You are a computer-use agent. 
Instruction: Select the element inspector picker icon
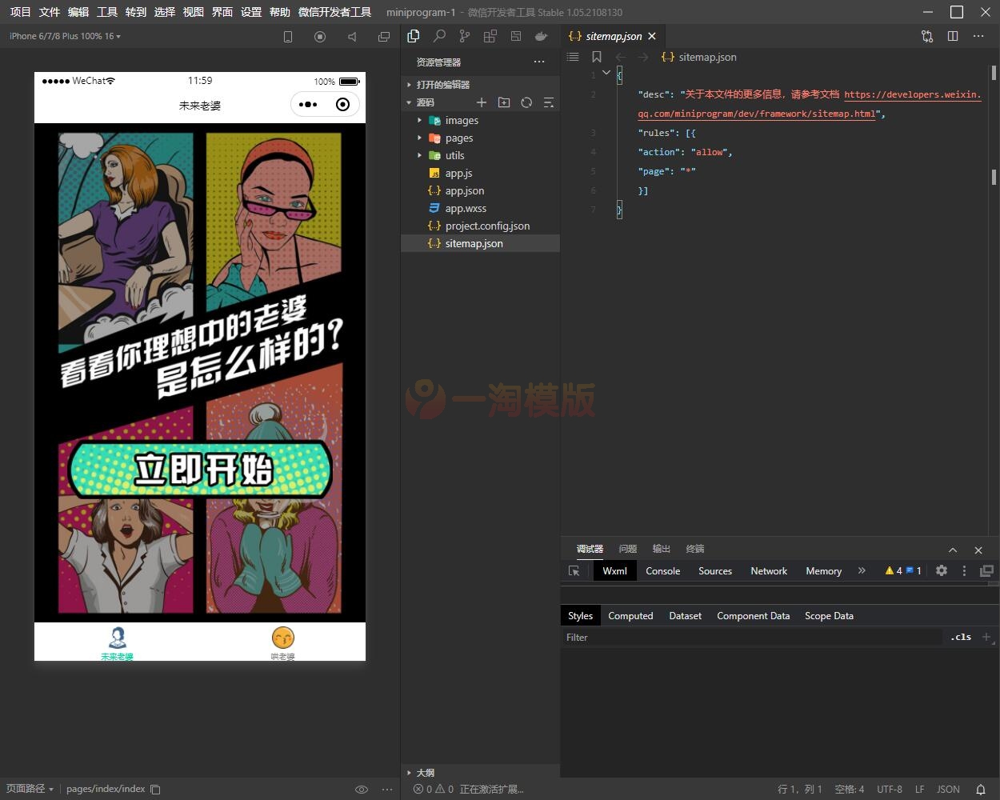(x=574, y=571)
